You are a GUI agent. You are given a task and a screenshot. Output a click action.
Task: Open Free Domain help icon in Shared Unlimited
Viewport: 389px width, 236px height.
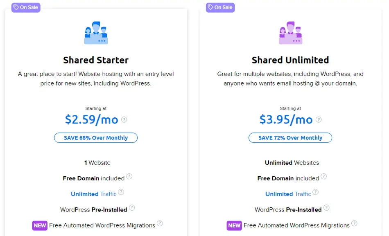[324, 176]
